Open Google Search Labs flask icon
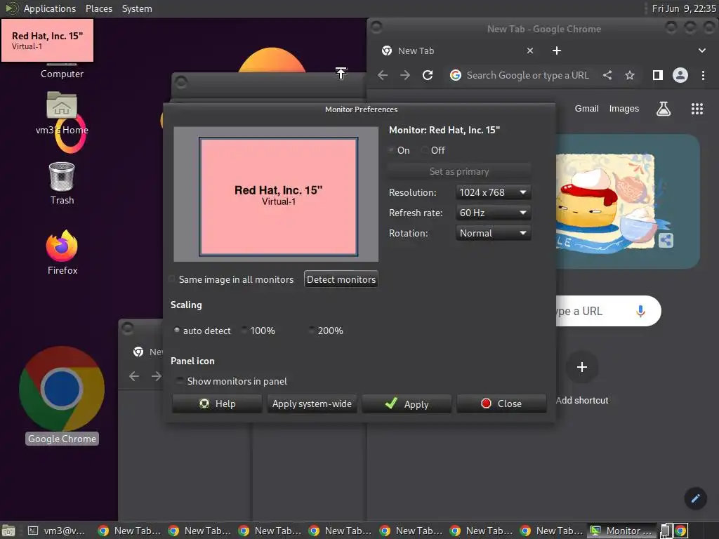Viewport: 719px width, 539px height. pos(663,109)
